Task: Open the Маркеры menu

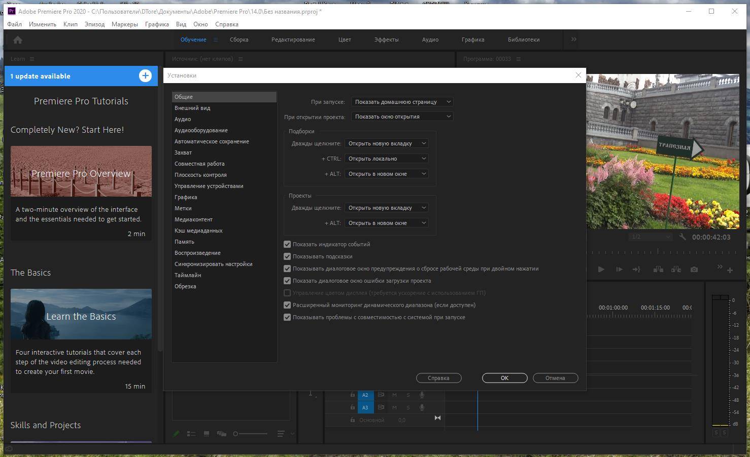Action: click(x=125, y=24)
